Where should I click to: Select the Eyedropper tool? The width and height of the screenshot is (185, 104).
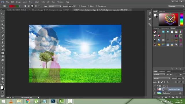click(3, 31)
